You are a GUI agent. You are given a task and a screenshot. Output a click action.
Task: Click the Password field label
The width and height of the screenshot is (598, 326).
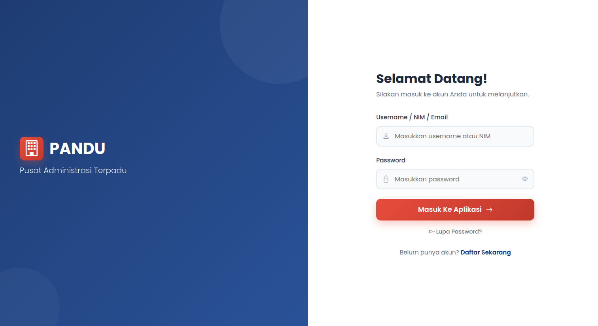(391, 160)
